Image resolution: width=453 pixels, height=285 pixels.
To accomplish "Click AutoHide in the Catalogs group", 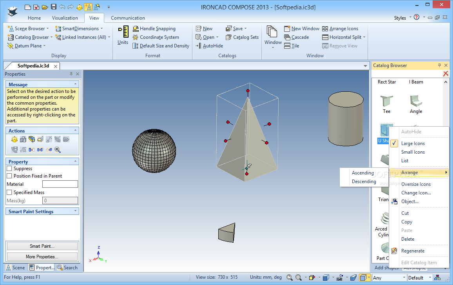I will (x=210, y=46).
